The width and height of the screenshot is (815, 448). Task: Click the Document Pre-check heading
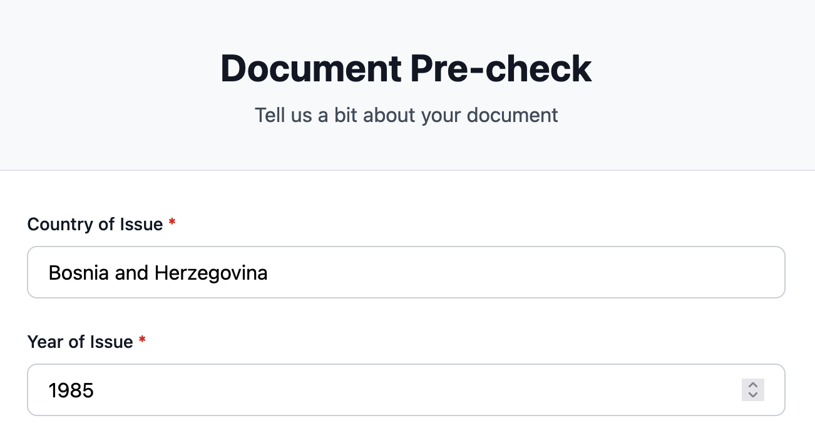click(406, 68)
